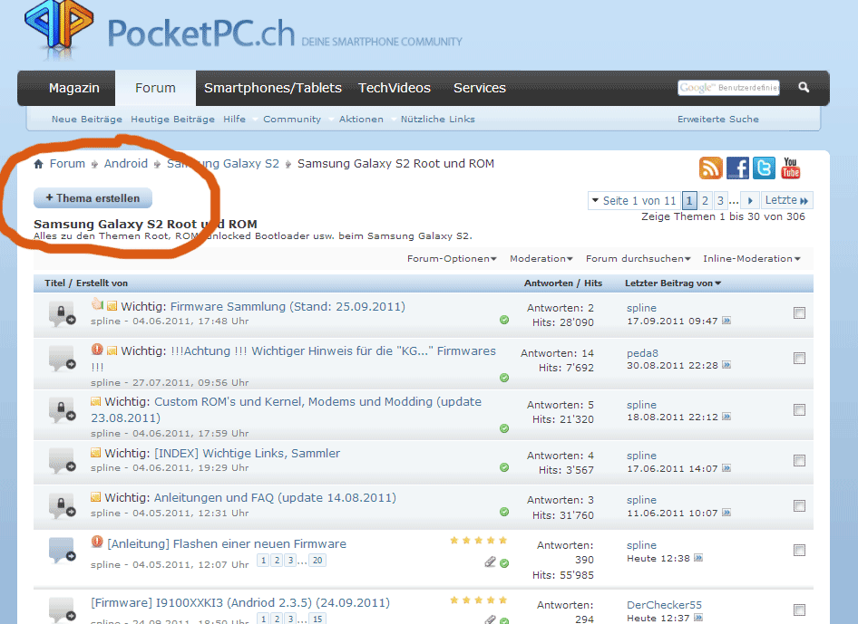Click five-star rating on Flashen thread
Image resolution: width=858 pixels, height=624 pixels.
tap(479, 541)
